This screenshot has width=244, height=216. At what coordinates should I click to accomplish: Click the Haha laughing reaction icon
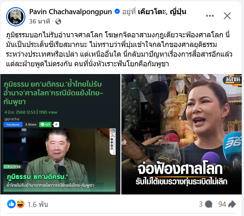pos(20,204)
